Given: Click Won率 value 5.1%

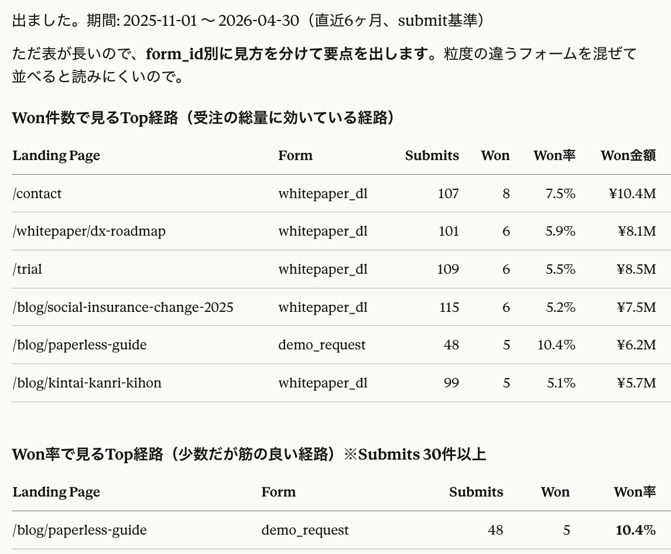Looking at the screenshot, I should 561,383.
